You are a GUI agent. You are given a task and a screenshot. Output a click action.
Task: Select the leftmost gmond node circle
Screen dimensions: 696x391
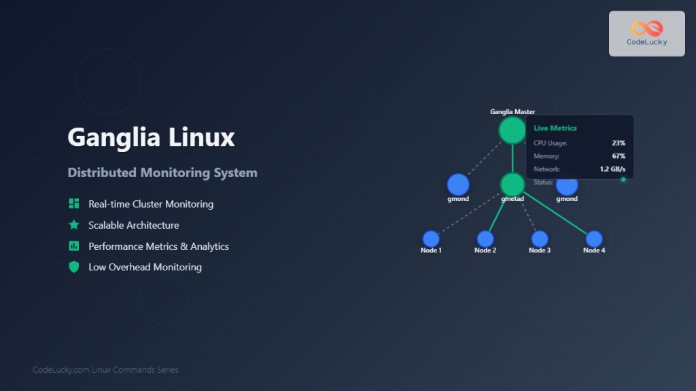pyautogui.click(x=458, y=185)
